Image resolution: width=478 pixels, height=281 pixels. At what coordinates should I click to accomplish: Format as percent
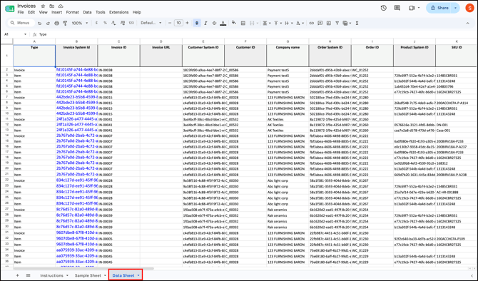[105, 23]
